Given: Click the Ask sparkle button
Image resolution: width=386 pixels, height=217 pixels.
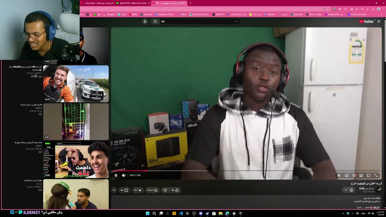Looking at the screenshot, I should pos(138,190).
